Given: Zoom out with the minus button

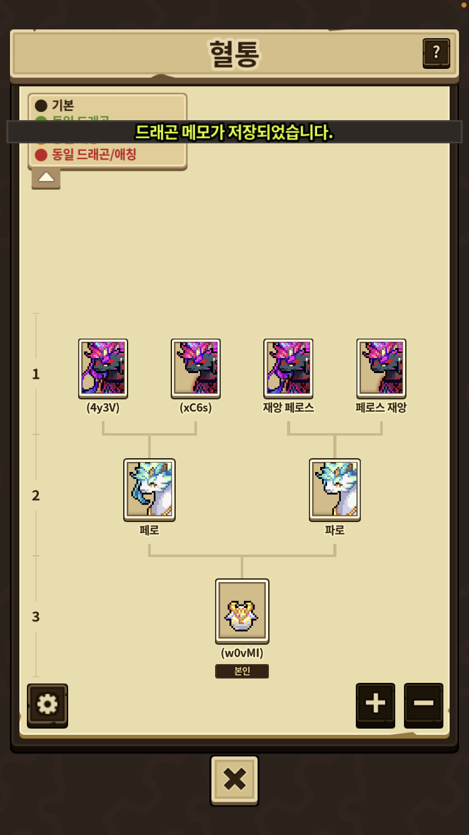Looking at the screenshot, I should 423,704.
